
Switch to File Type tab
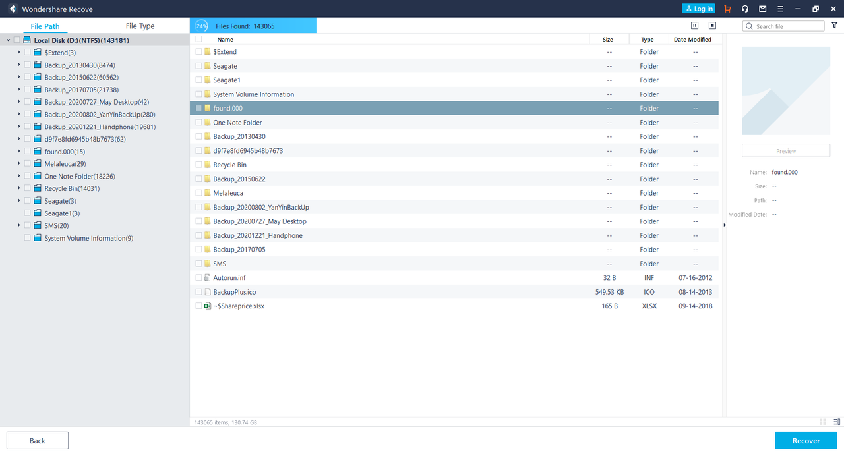(x=140, y=26)
